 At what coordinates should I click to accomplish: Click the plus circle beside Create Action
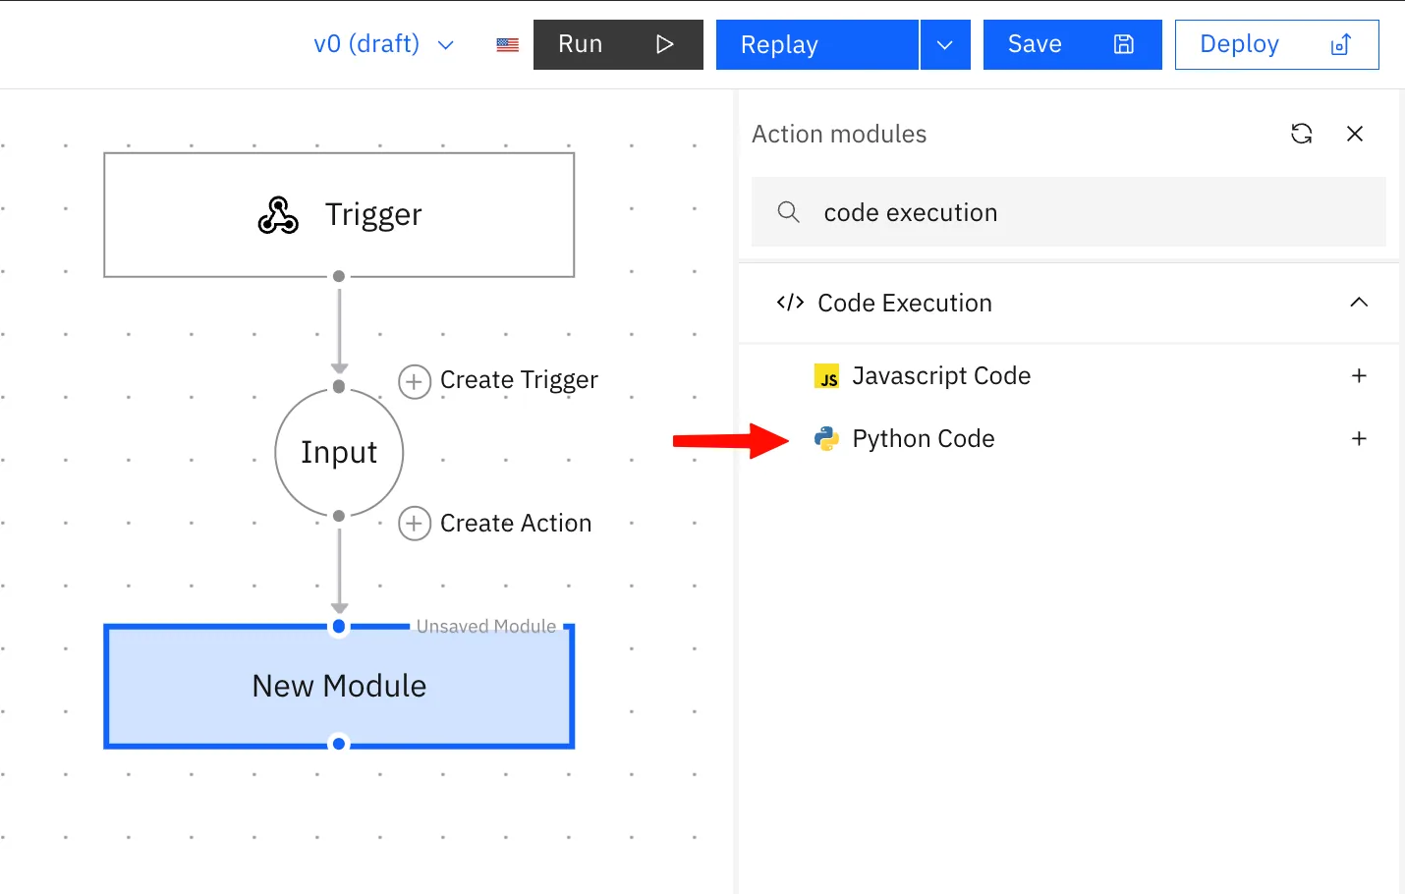(x=415, y=524)
